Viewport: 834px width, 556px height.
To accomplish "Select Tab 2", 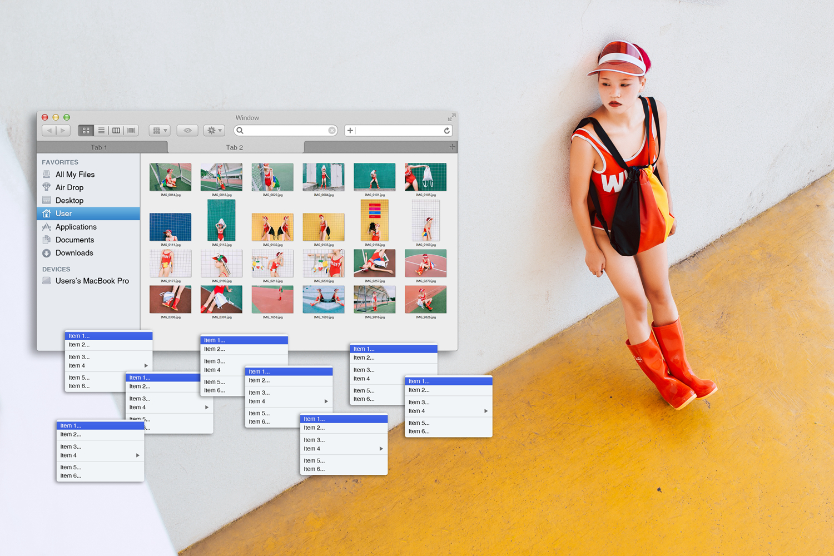I will coord(235,147).
